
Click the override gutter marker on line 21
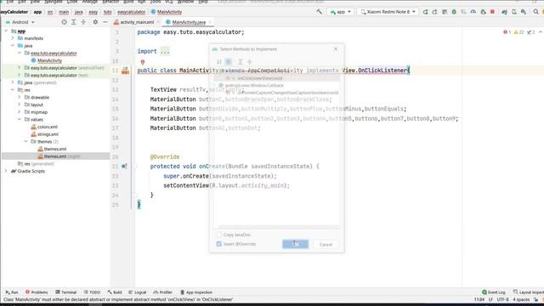pyautogui.click(x=125, y=167)
